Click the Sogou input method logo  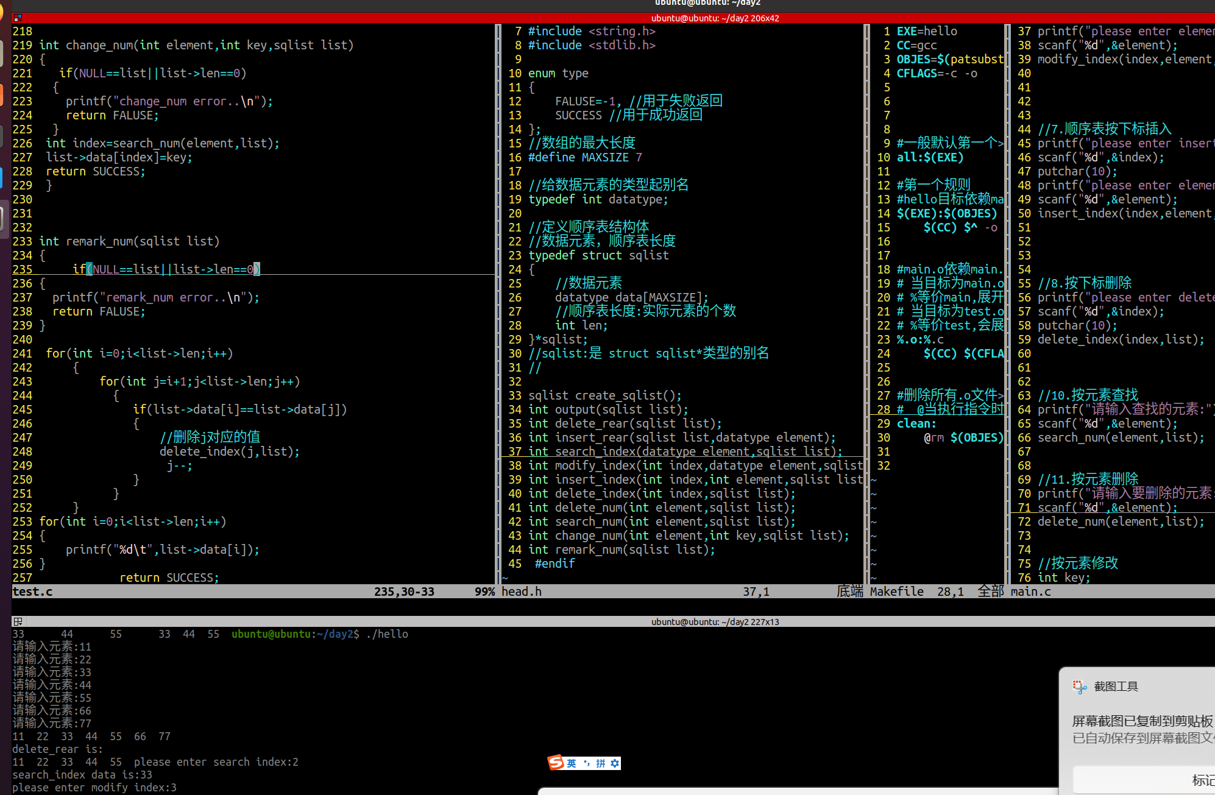click(556, 763)
